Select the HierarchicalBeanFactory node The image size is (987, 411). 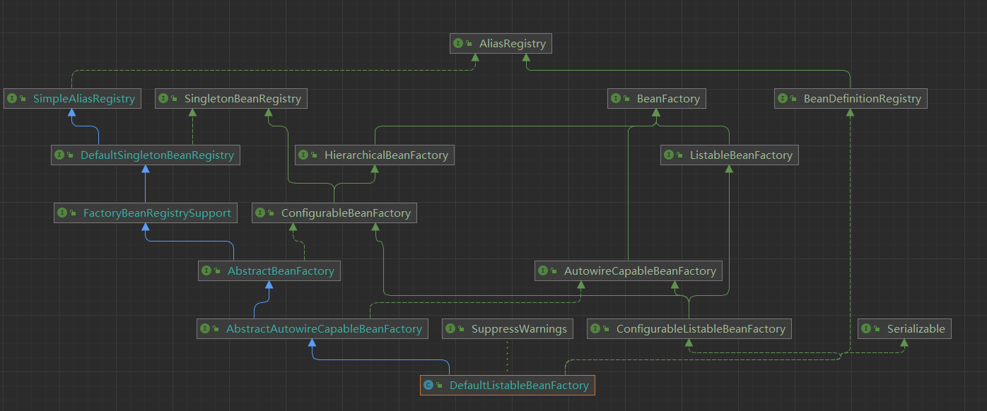(x=375, y=155)
